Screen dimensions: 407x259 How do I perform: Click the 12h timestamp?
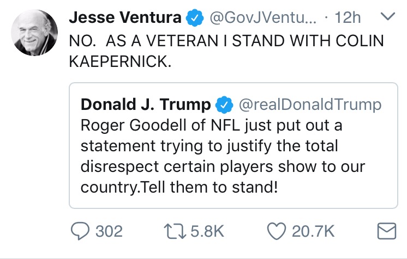pyautogui.click(x=348, y=18)
